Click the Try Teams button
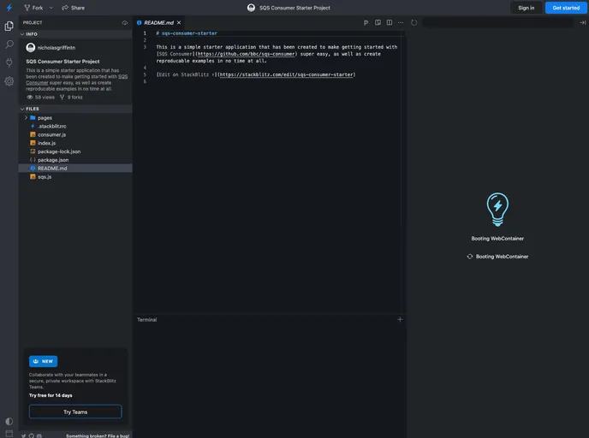The image size is (589, 438). [75, 411]
